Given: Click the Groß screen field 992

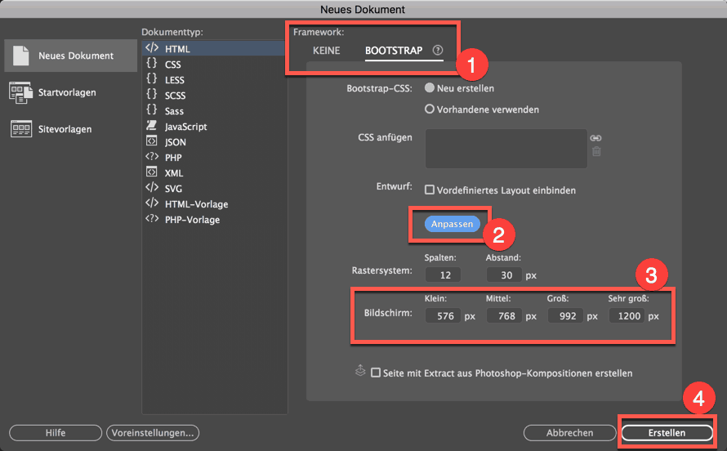Looking at the screenshot, I should pos(565,315).
